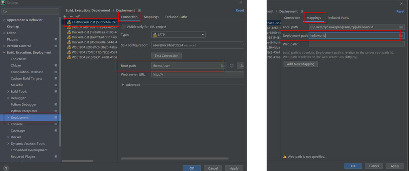The width and height of the screenshot is (409, 171).
Task: Open the Type SFTP dropdown
Action: (x=178, y=35)
